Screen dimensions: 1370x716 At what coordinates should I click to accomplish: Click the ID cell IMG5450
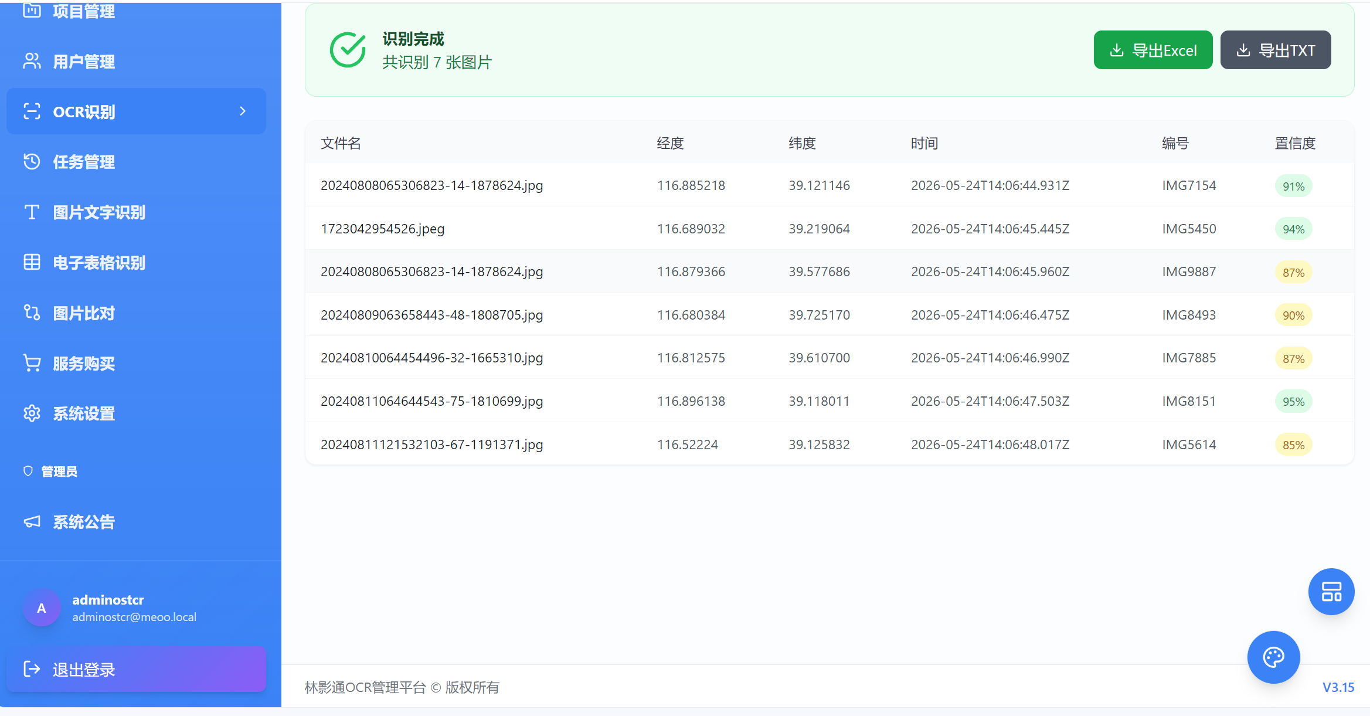(x=1189, y=229)
